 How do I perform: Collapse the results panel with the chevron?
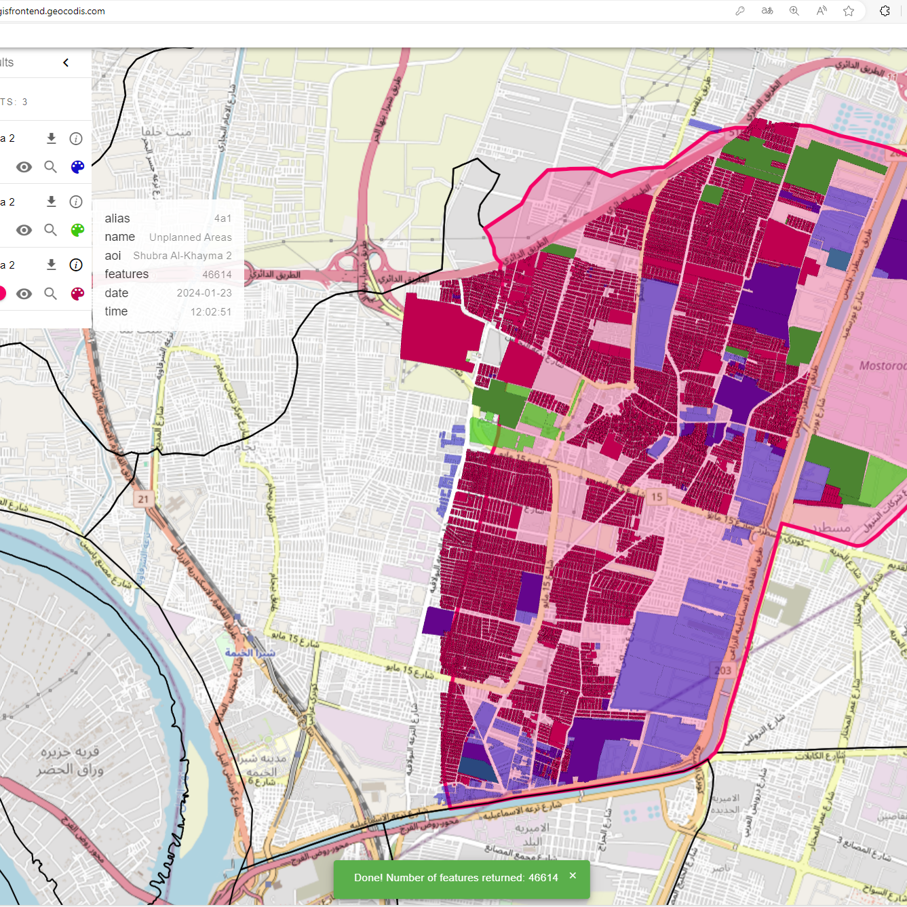point(66,62)
